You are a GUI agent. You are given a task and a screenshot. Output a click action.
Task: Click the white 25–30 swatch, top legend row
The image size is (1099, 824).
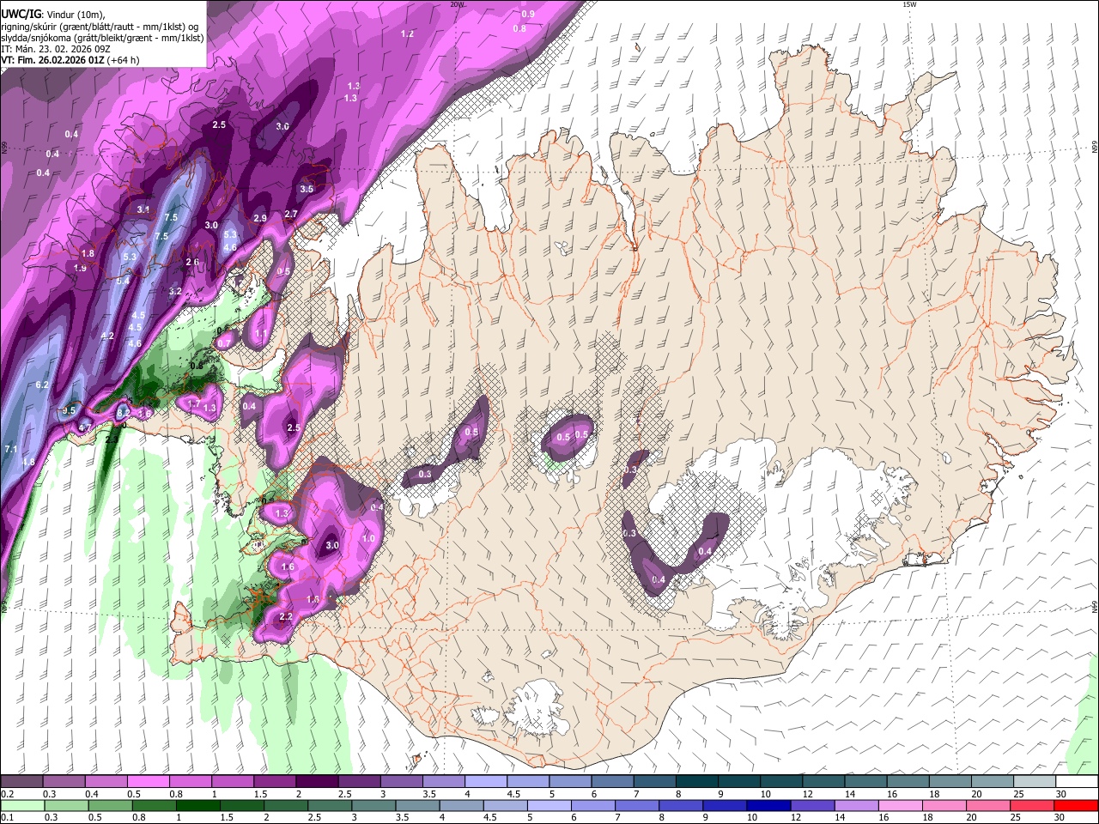coord(1035,781)
